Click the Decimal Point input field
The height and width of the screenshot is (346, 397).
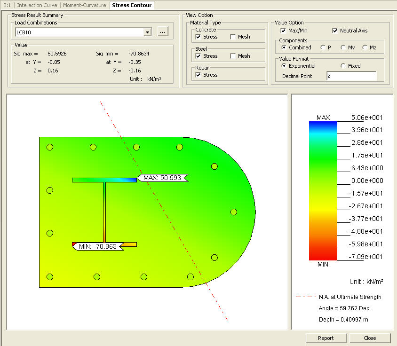351,75
